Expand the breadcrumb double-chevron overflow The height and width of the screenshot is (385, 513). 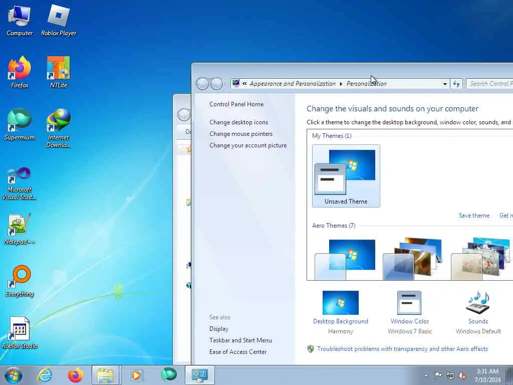[244, 84]
